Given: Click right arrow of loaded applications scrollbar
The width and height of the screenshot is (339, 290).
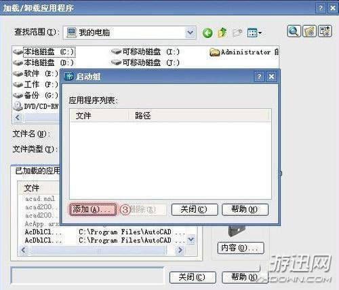Looking at the screenshot, I should [180, 250].
